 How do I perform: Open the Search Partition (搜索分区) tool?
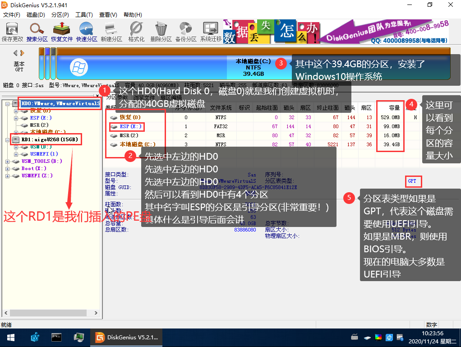pos(37,32)
